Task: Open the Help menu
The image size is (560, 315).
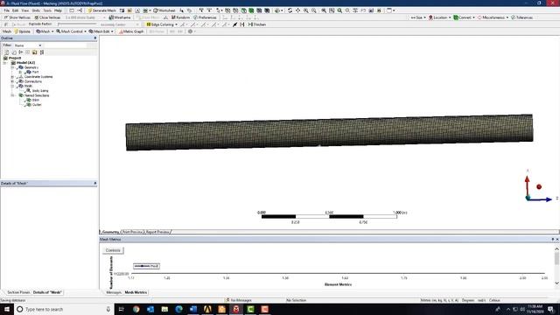Action: click(58, 10)
